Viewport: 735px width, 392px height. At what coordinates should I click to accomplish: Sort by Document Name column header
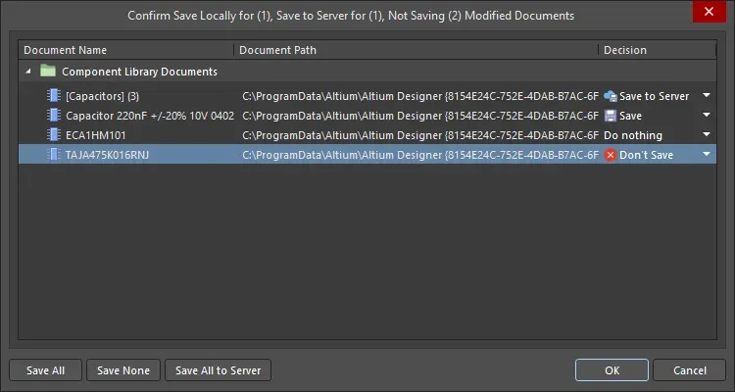click(x=125, y=50)
